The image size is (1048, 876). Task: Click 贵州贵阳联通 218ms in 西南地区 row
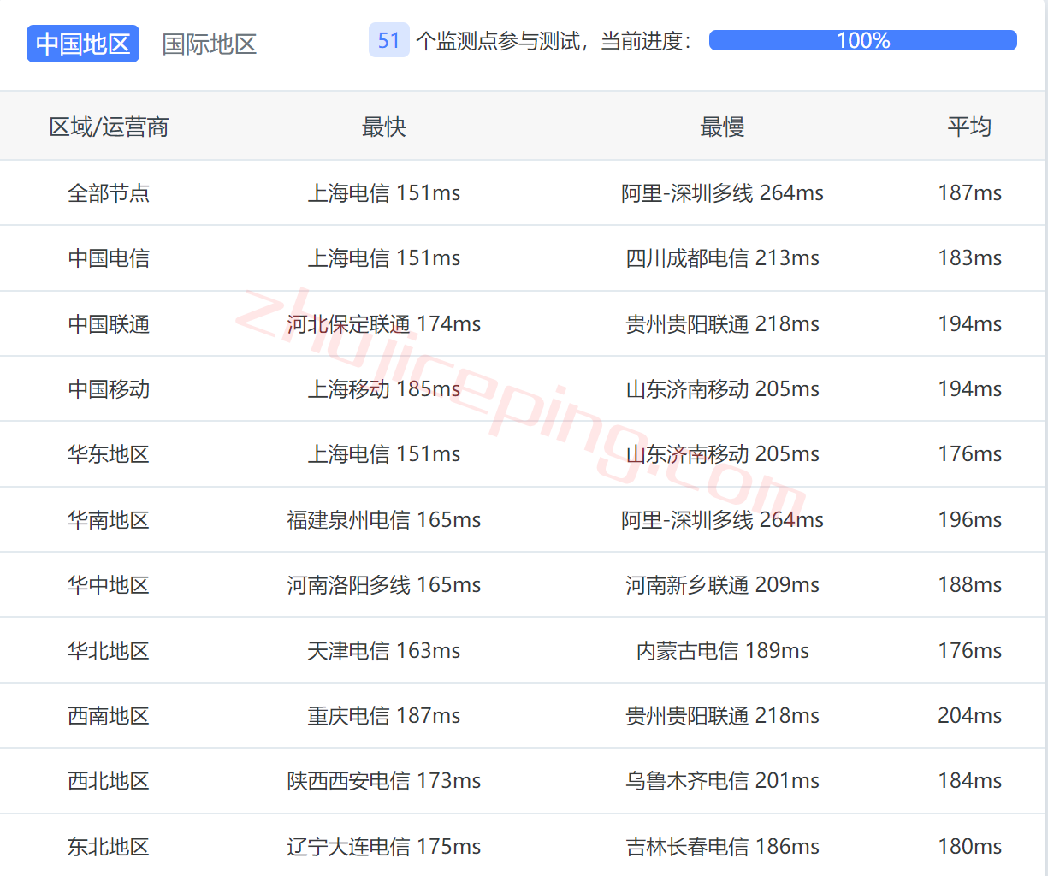722,715
